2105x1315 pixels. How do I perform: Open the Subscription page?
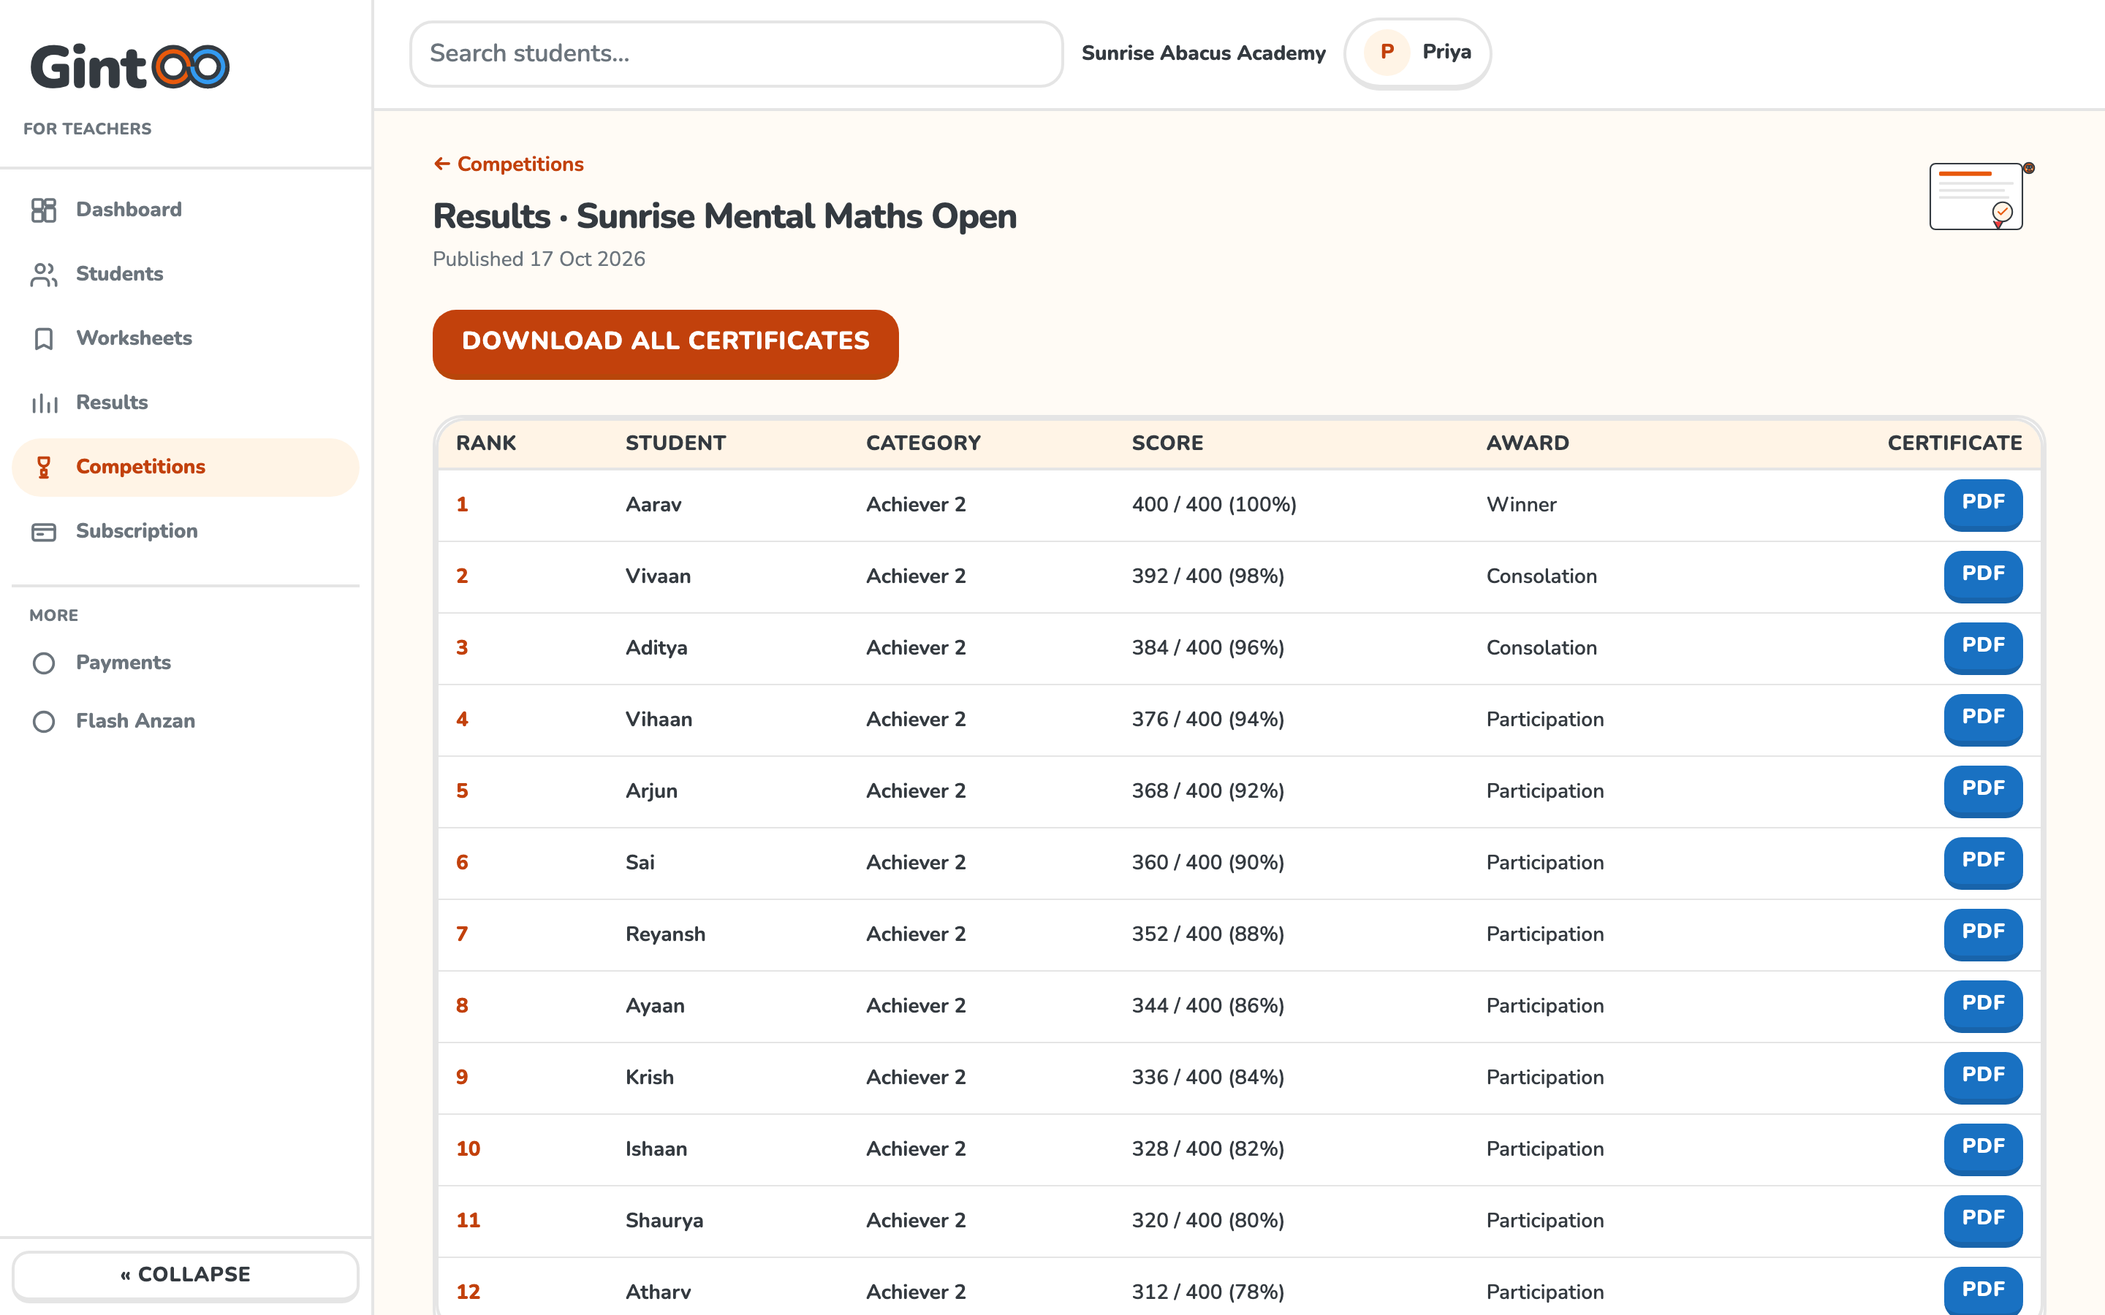185,531
